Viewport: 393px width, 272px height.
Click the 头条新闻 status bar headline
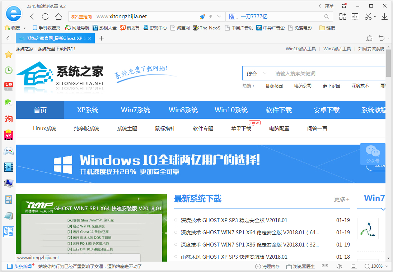[20, 266]
